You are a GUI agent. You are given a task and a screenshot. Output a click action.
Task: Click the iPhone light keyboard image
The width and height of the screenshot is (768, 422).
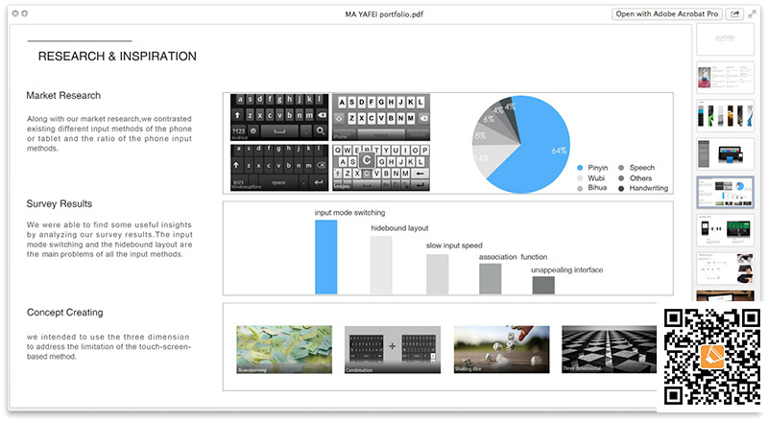(381, 117)
